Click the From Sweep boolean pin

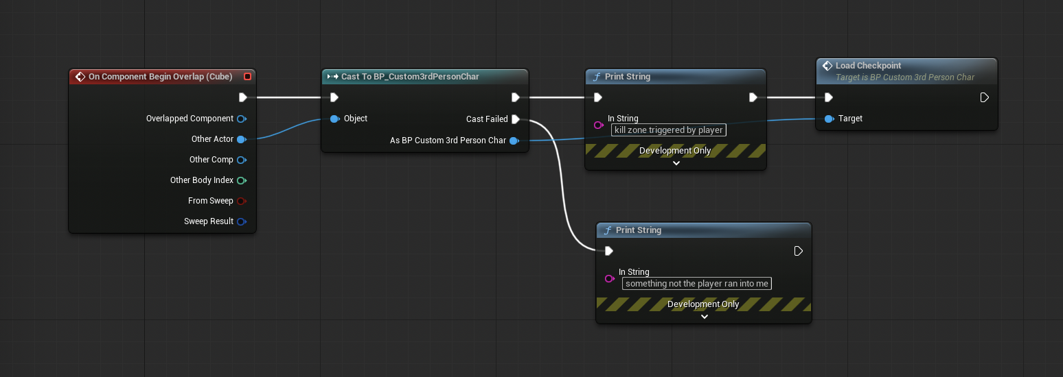[x=241, y=201]
